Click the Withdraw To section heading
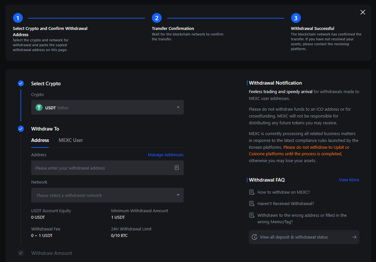Screen dimensions: 376x262 [x=45, y=129]
